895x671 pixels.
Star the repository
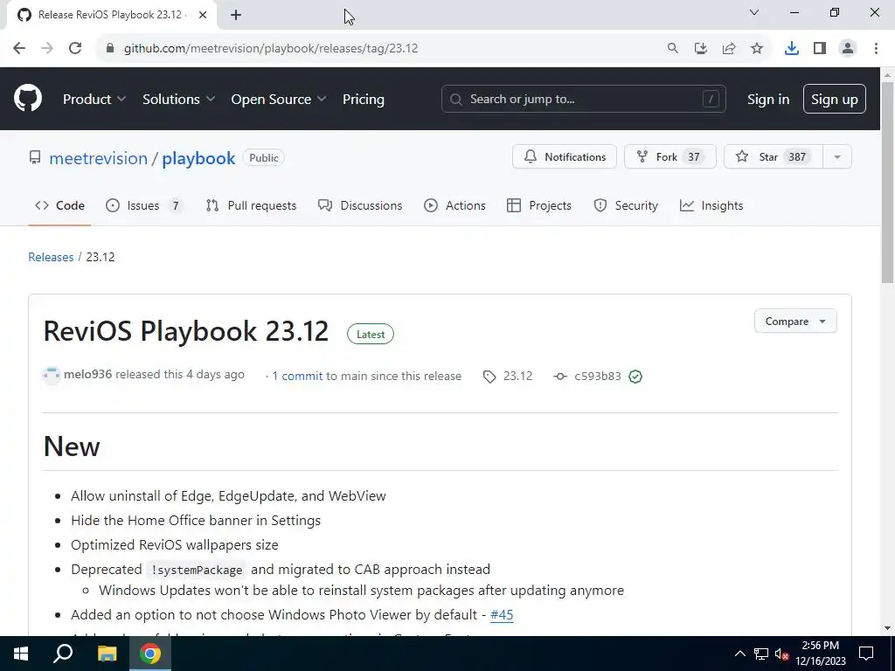(773, 157)
